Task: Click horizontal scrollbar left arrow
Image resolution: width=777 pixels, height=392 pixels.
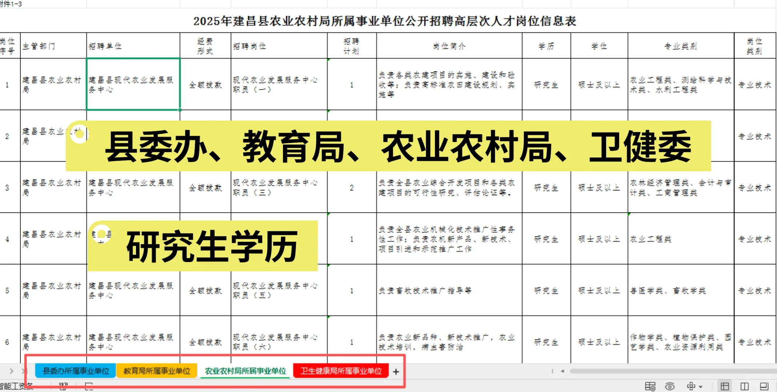Action: click(x=562, y=371)
